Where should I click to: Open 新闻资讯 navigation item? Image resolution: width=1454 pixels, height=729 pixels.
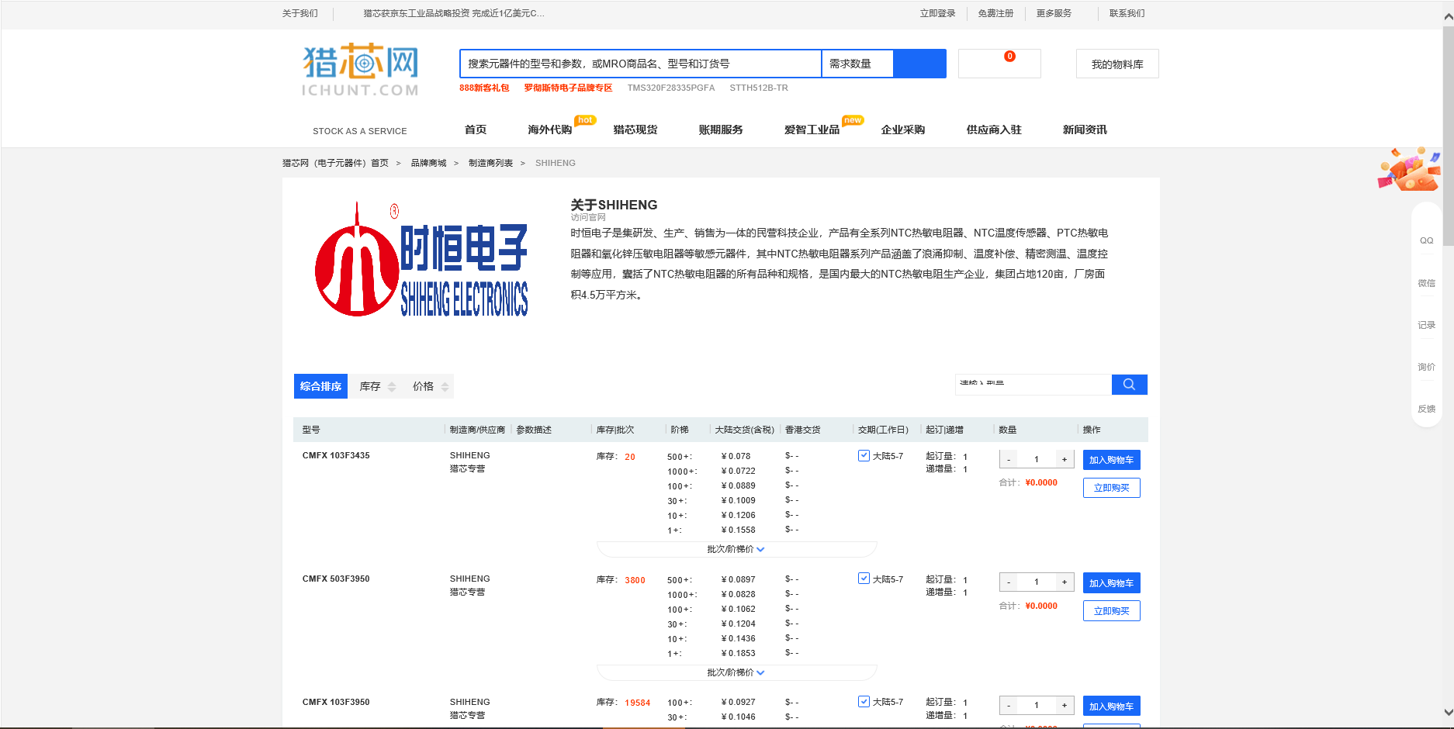pyautogui.click(x=1085, y=130)
